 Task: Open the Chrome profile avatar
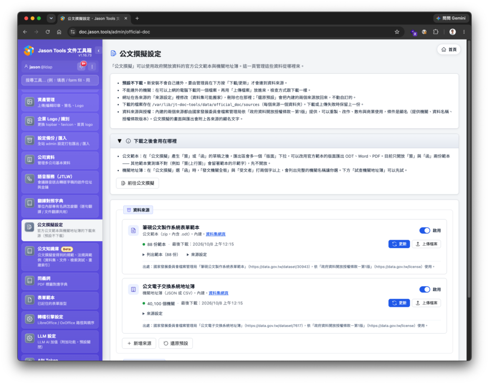453,32
